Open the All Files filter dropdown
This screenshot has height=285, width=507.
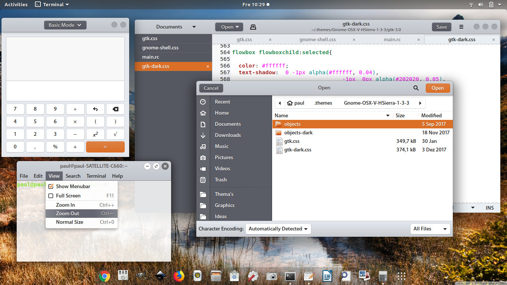coord(430,229)
